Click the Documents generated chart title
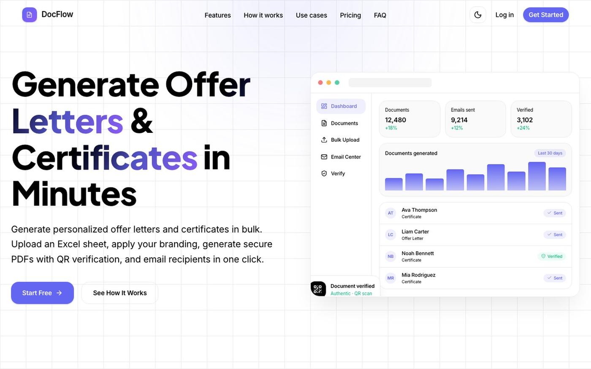The height and width of the screenshot is (369, 591). (411, 153)
